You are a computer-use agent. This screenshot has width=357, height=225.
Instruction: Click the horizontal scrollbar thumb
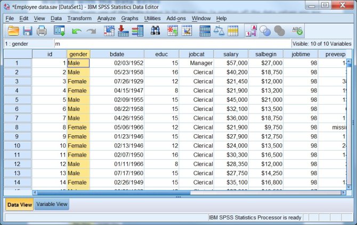(x=114, y=193)
